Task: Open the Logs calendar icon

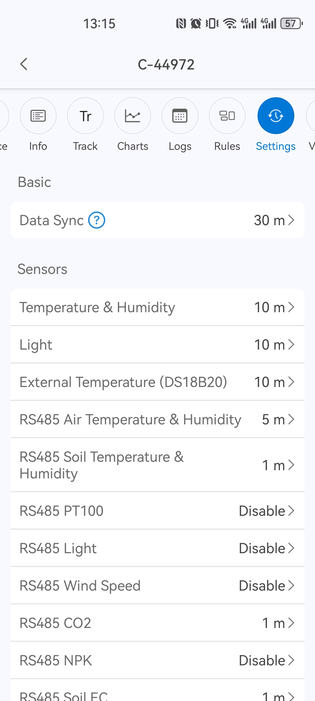Action: tap(180, 116)
